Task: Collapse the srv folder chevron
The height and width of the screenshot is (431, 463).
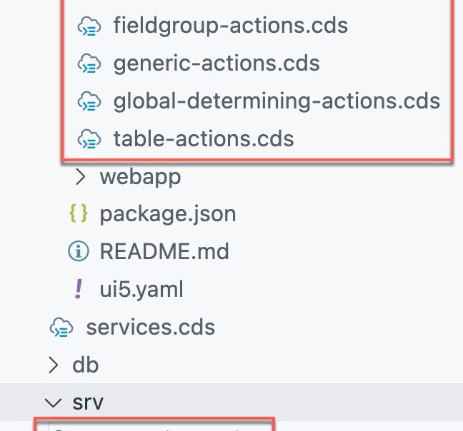Action: click(53, 402)
